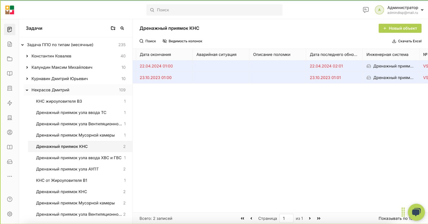Screen dimensions: 428x224
Task: Open the chat messages icon in header
Action: 366,10
